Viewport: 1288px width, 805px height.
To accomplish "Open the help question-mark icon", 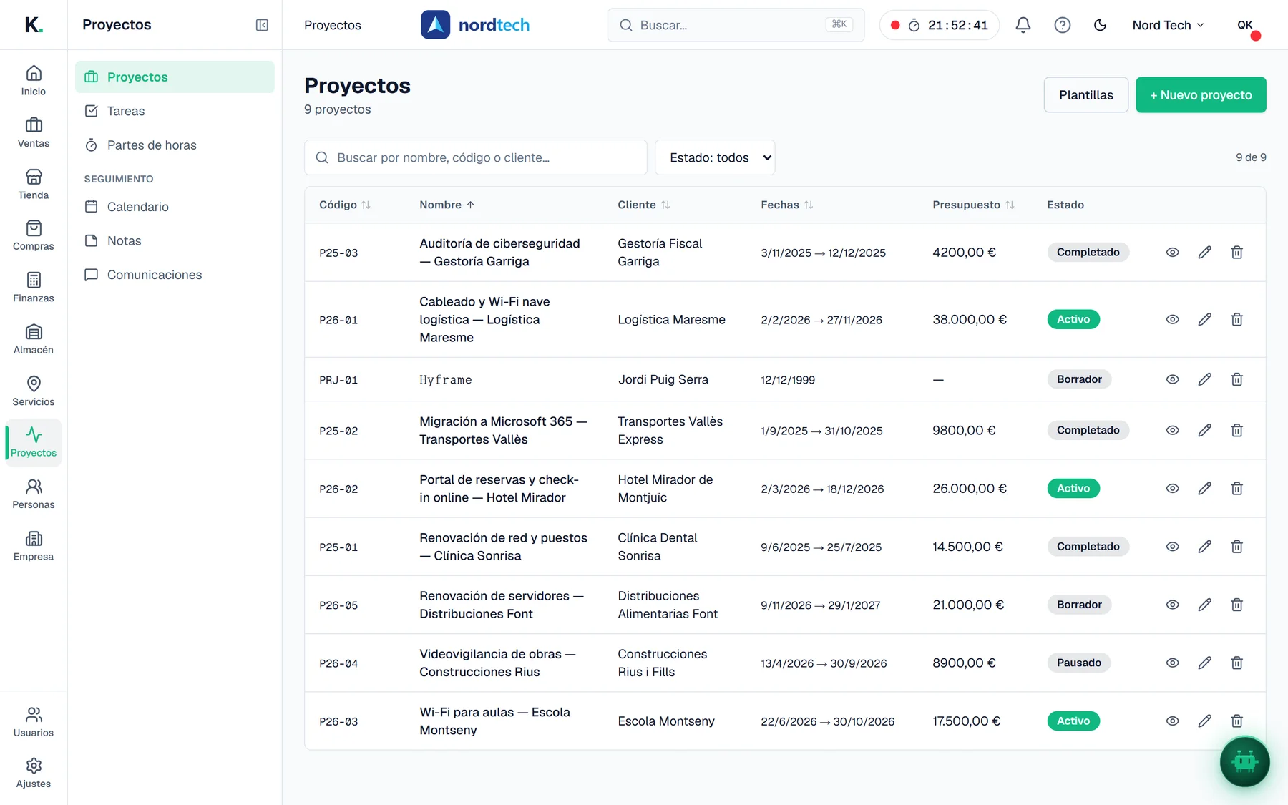I will pyautogui.click(x=1063, y=25).
